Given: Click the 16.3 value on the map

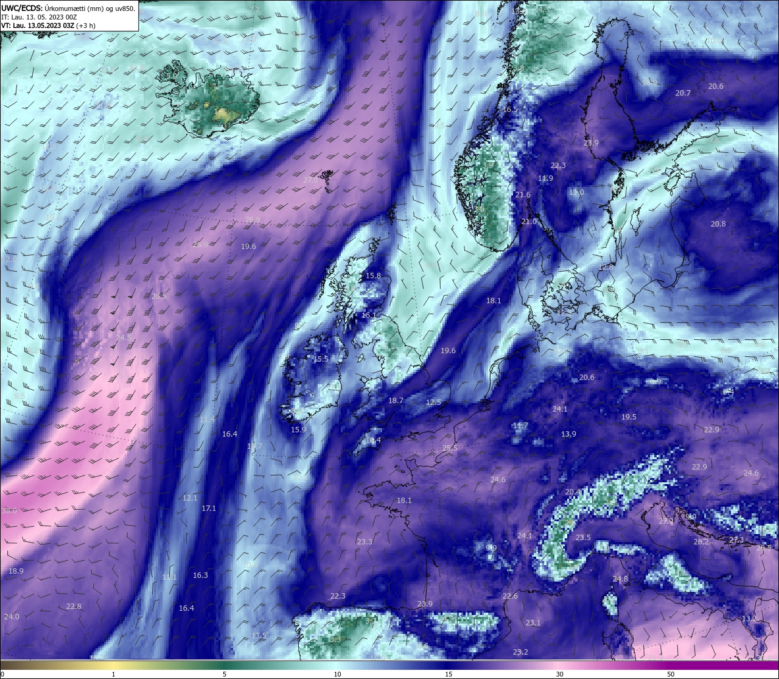Looking at the screenshot, I should coord(200,575).
